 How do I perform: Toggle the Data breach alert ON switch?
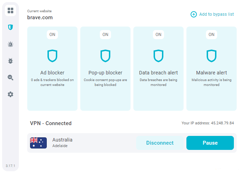click(158, 35)
